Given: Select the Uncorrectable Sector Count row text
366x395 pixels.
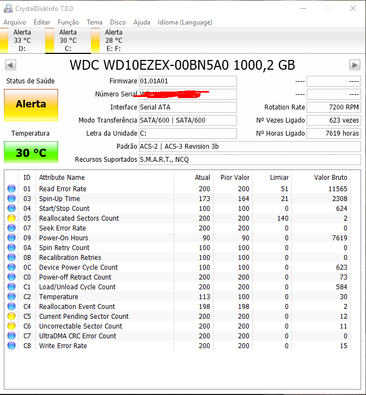Looking at the screenshot, I should 81,326.
